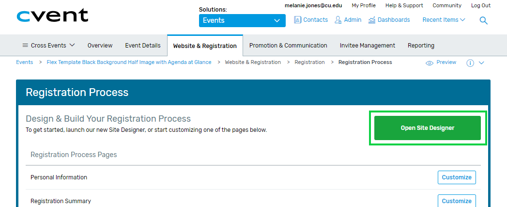Expand the chevron next to info icon
Screen dimensions: 507x207
click(x=481, y=63)
